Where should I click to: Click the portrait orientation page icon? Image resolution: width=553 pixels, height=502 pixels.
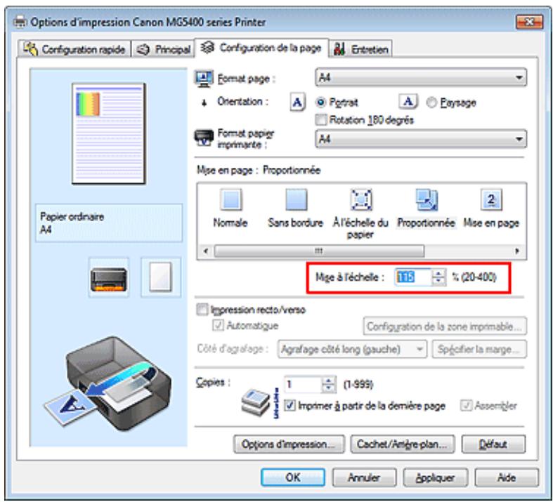297,103
